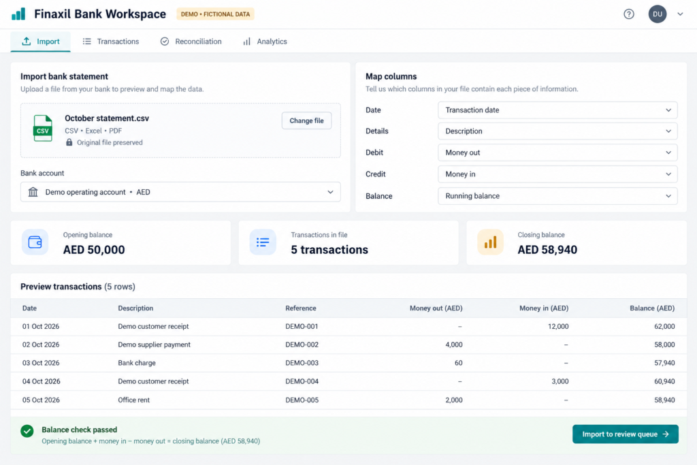Select the DEMO-001 reference cell
697x465 pixels.
(302, 326)
